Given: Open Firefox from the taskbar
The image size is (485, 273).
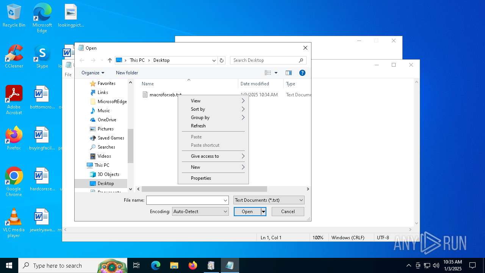Looking at the screenshot, I should click(192, 265).
